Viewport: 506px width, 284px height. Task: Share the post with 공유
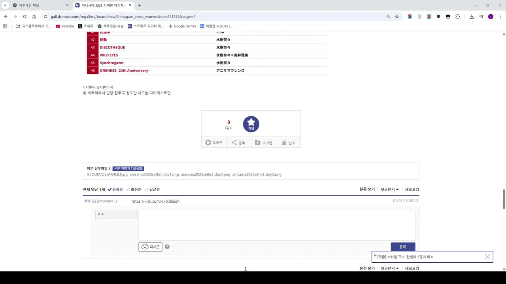238,142
